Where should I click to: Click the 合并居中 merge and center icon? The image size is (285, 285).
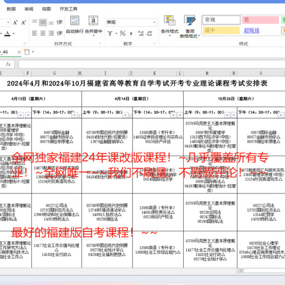point(93,20)
